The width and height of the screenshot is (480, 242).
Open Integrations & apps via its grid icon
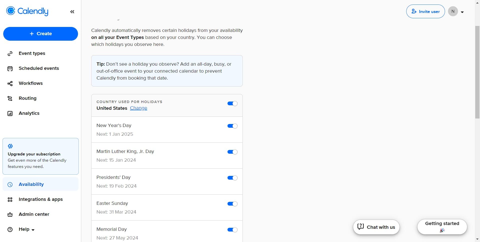pyautogui.click(x=10, y=199)
